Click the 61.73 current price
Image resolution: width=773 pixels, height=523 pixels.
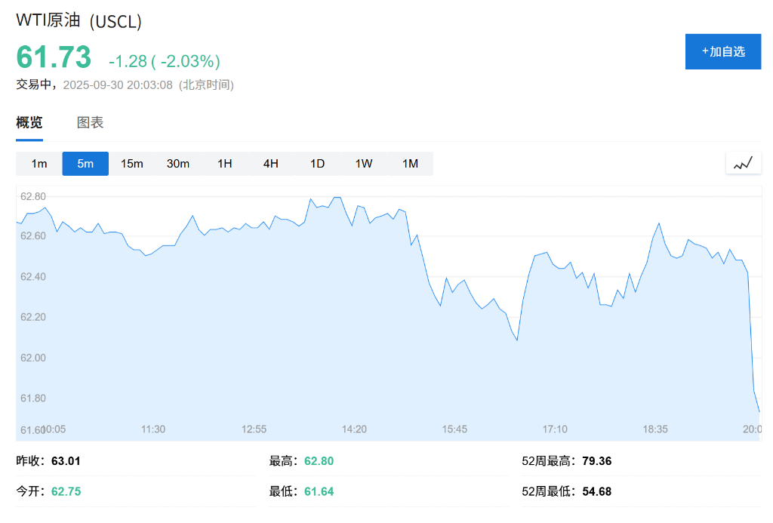[x=54, y=58]
